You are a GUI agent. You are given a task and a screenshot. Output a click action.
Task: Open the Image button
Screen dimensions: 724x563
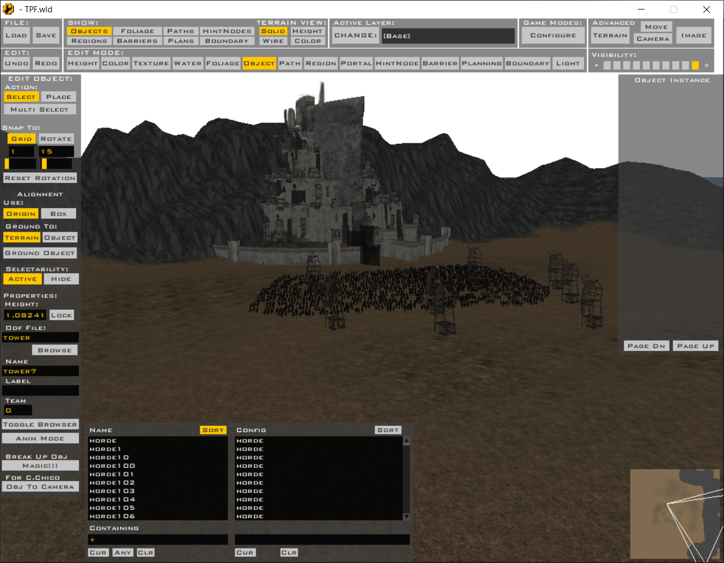click(694, 35)
